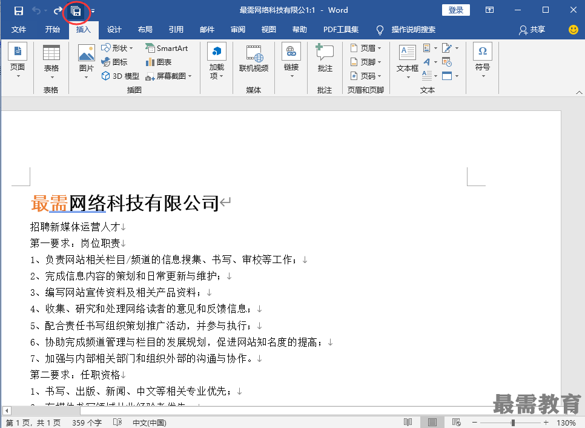Click the Date and Time icon
The height and width of the screenshot is (428, 585).
447,62
